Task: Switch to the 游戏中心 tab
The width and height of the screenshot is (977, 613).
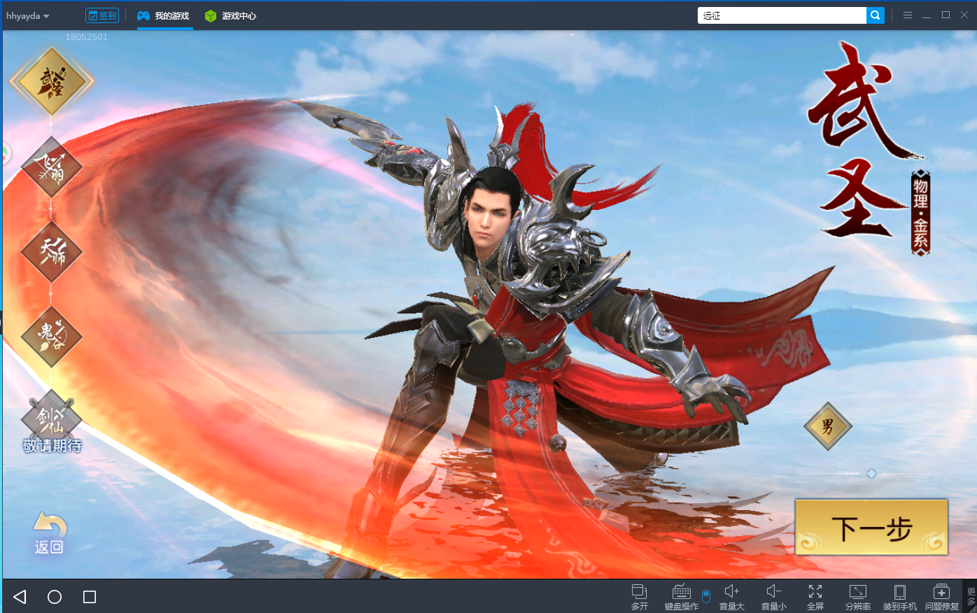Action: coord(231,15)
